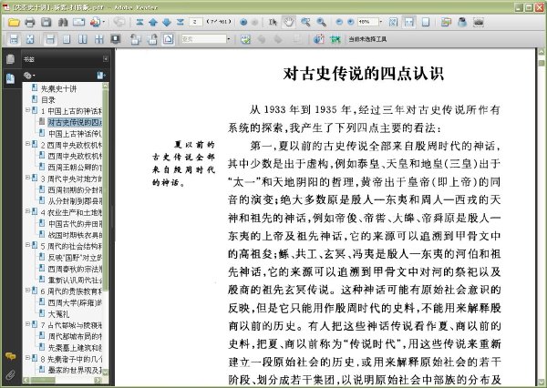Open the Bookmarks panel icon in the sidebar
The width and height of the screenshot is (547, 388).
point(10,78)
